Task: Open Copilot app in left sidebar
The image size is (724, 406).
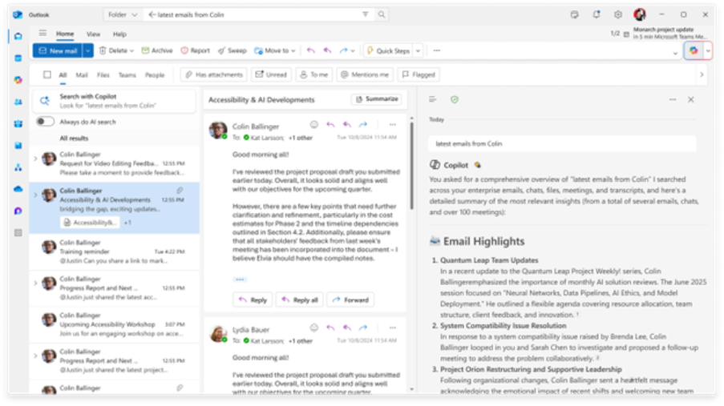Action: (18, 80)
